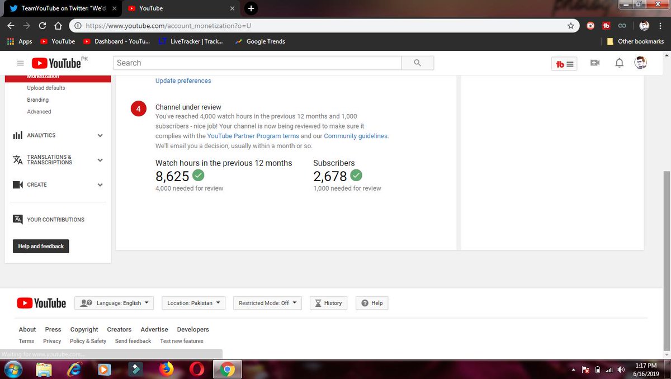This screenshot has height=379, width=671.
Task: Select Monetization in sidebar
Action: [x=58, y=78]
